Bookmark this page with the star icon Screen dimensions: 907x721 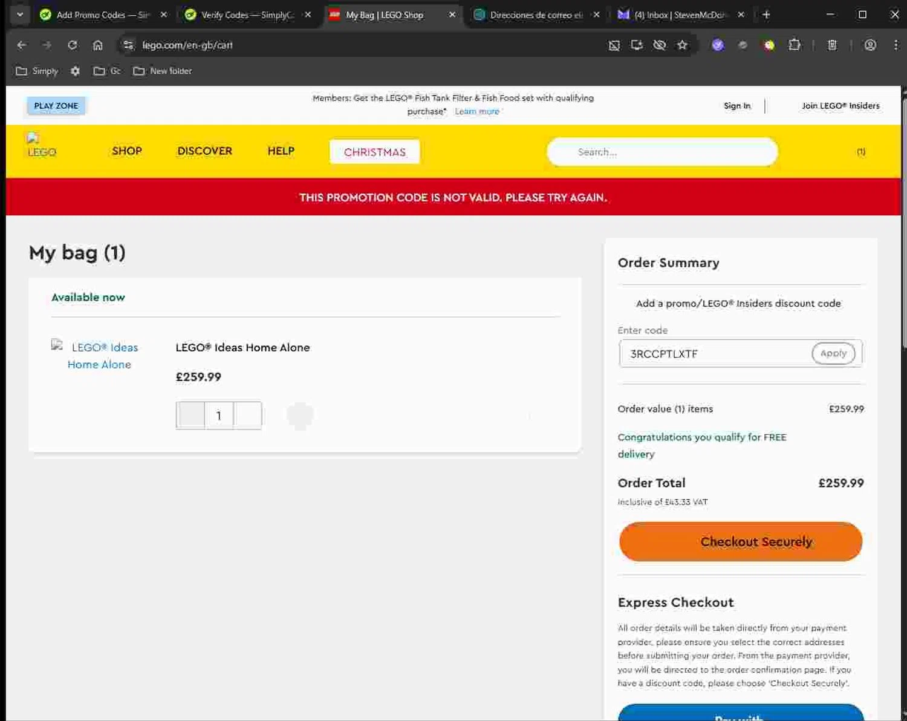(x=682, y=45)
